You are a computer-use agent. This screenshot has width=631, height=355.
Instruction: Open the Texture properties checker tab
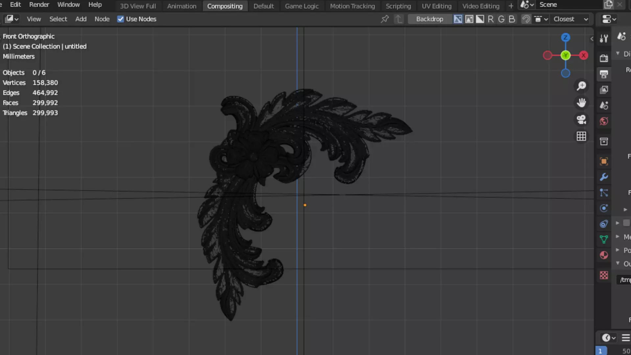click(604, 275)
